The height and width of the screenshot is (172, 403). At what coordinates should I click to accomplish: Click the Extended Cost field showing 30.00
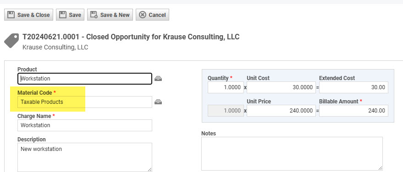click(x=353, y=87)
